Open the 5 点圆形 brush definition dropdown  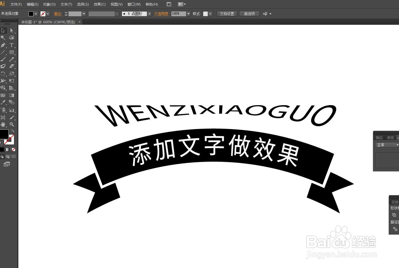point(149,14)
